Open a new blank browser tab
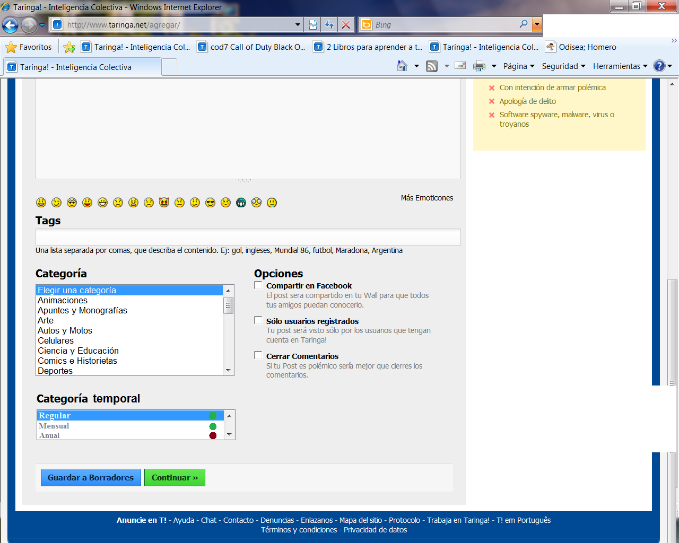 tap(169, 67)
